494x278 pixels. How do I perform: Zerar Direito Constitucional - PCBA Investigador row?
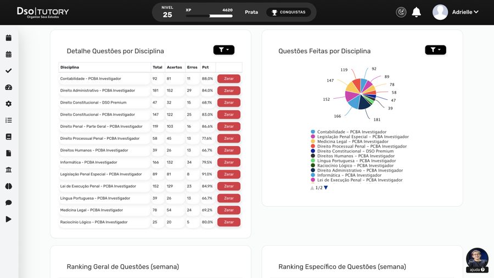[x=229, y=115]
